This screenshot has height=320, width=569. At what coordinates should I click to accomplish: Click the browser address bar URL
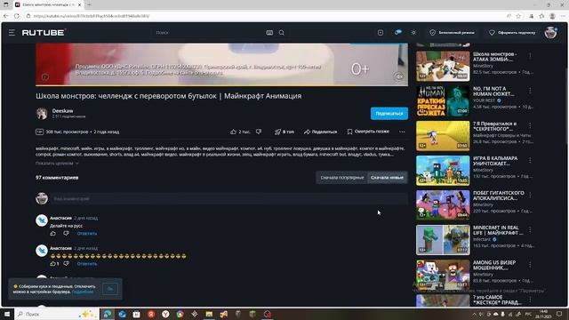92,16
